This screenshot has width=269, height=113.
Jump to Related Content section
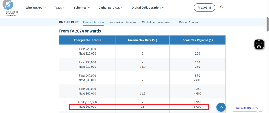(189, 22)
